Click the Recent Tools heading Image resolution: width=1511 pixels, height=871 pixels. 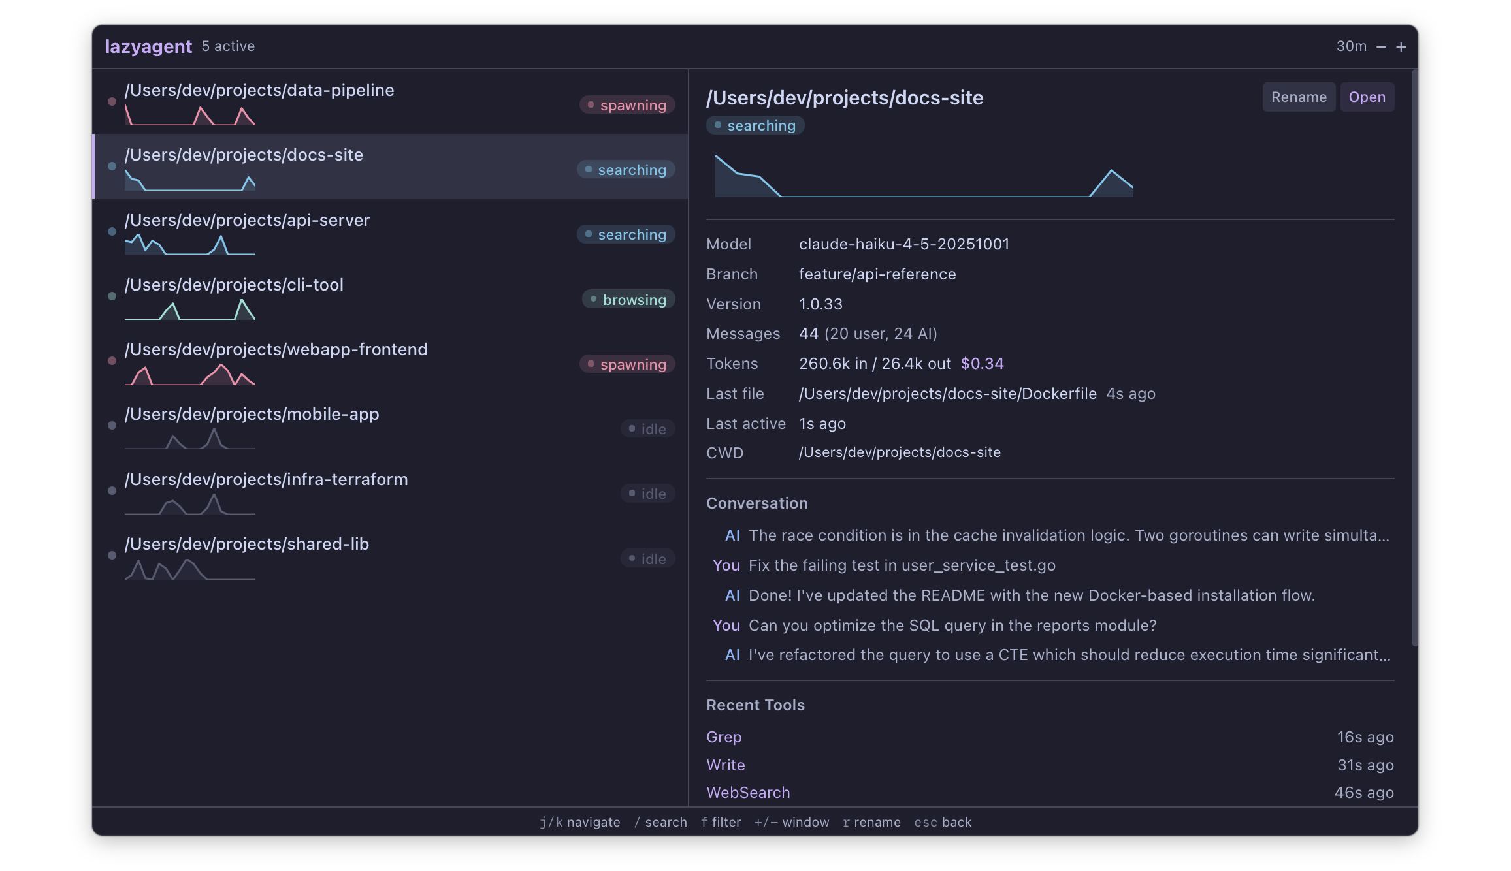click(x=755, y=705)
